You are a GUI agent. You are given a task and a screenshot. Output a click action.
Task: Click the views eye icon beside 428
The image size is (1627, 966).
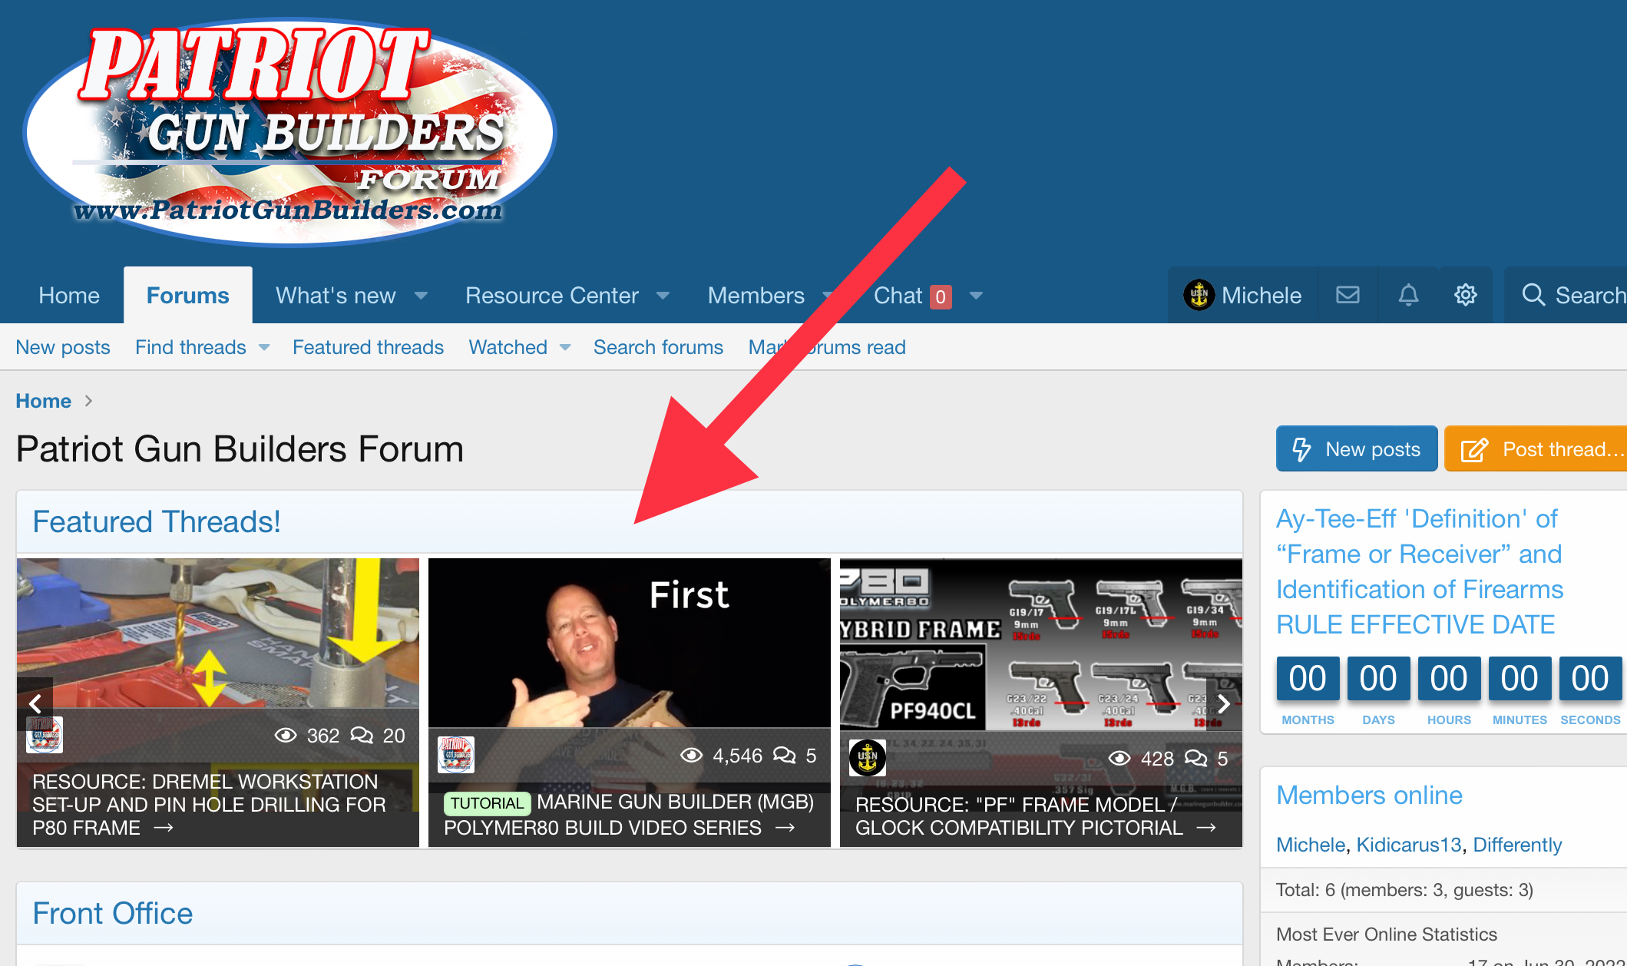pos(1119,759)
